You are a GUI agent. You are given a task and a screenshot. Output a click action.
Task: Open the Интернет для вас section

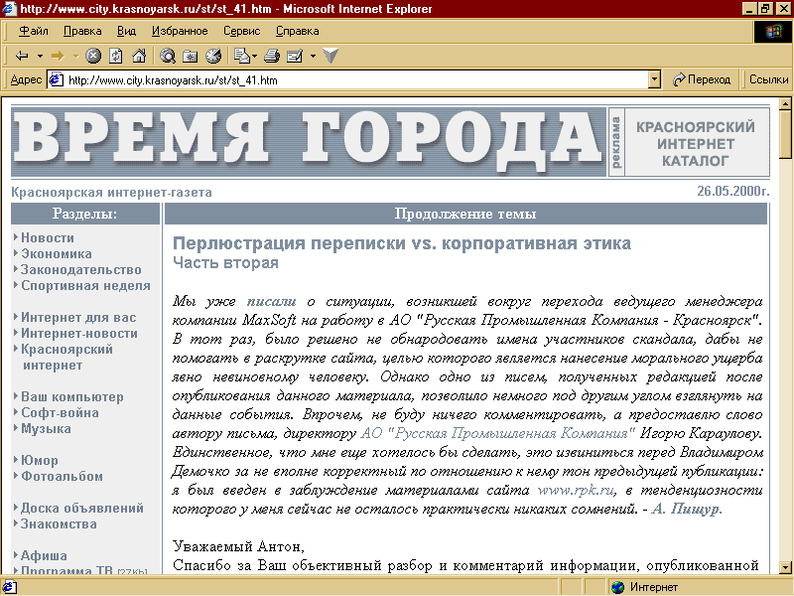point(78,317)
